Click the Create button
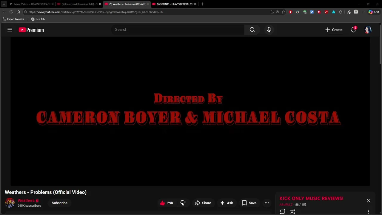The height and width of the screenshot is (215, 382). (334, 30)
